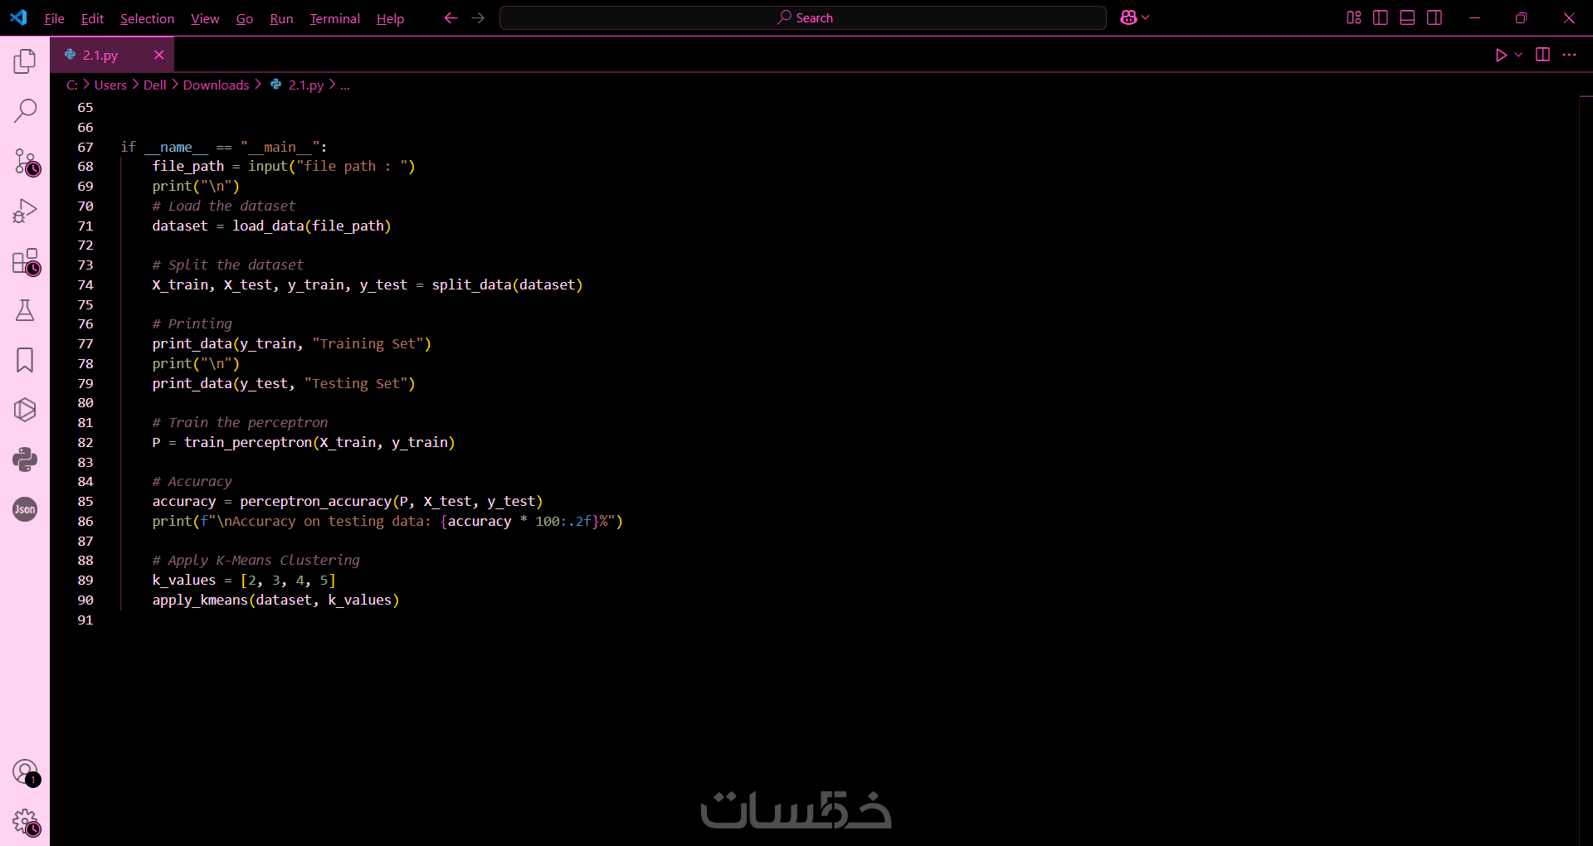Toggle the bottom panel
1593x846 pixels.
pos(1407,17)
